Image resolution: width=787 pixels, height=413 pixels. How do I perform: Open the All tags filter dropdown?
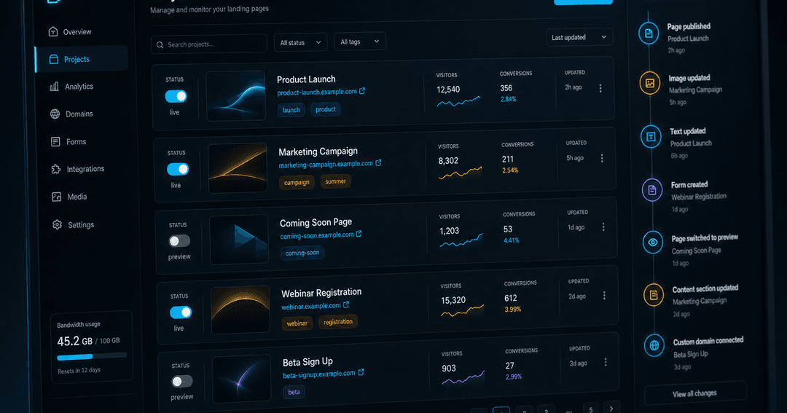click(360, 42)
